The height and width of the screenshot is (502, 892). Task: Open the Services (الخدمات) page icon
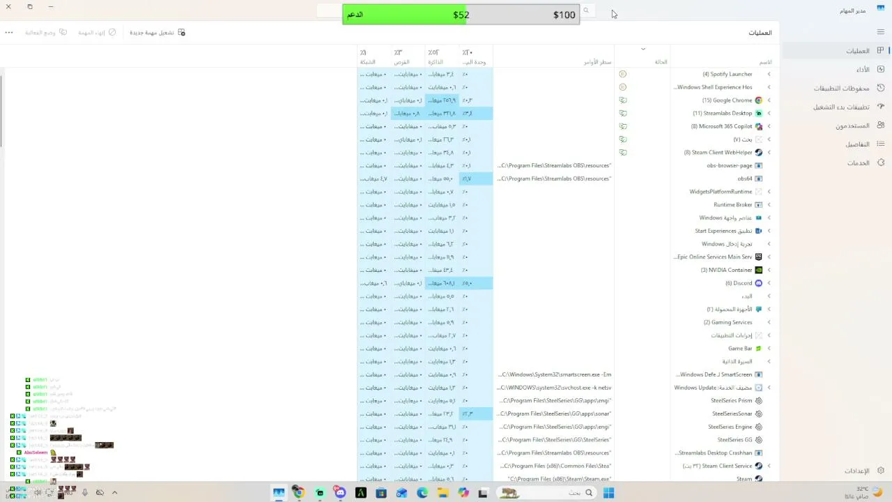[x=881, y=162]
